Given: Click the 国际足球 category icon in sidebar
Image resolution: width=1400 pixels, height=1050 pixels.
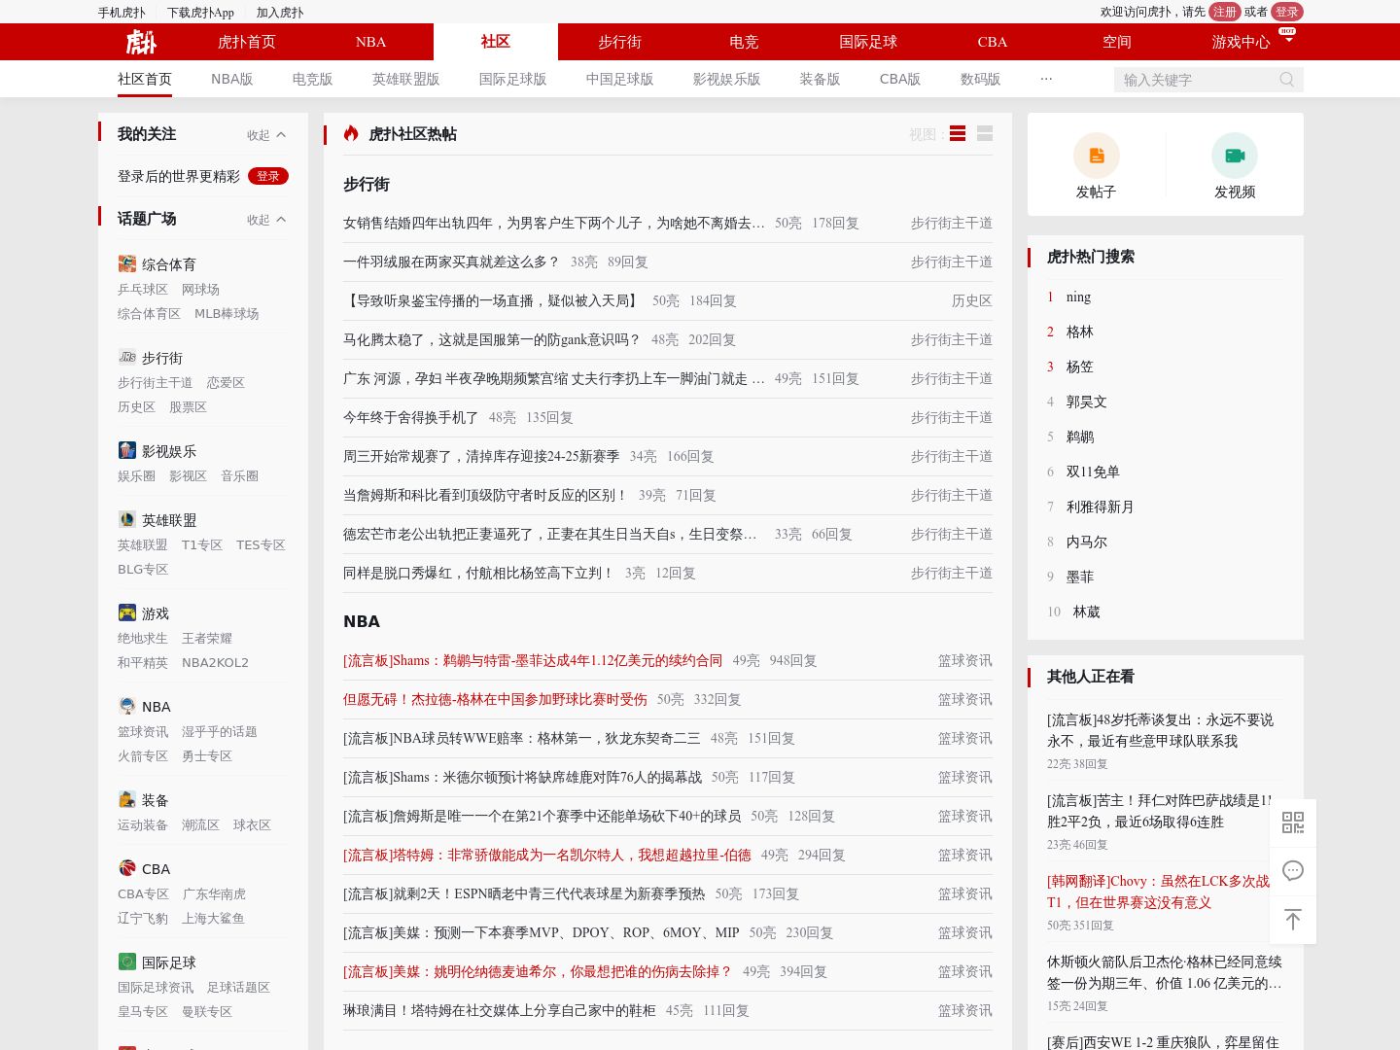Looking at the screenshot, I should [x=127, y=962].
